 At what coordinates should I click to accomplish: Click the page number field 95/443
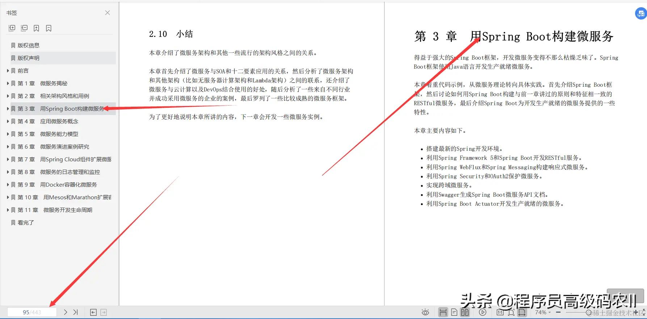32,312
